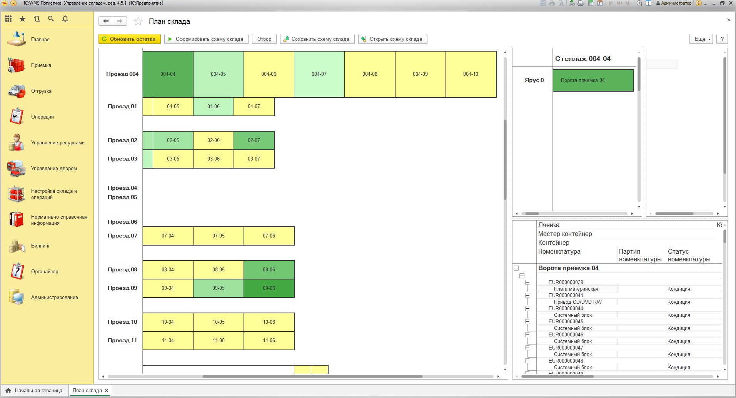Viewport: 736px width, 398px height.
Task: Select warehouse cell 004-07
Action: 319,74
